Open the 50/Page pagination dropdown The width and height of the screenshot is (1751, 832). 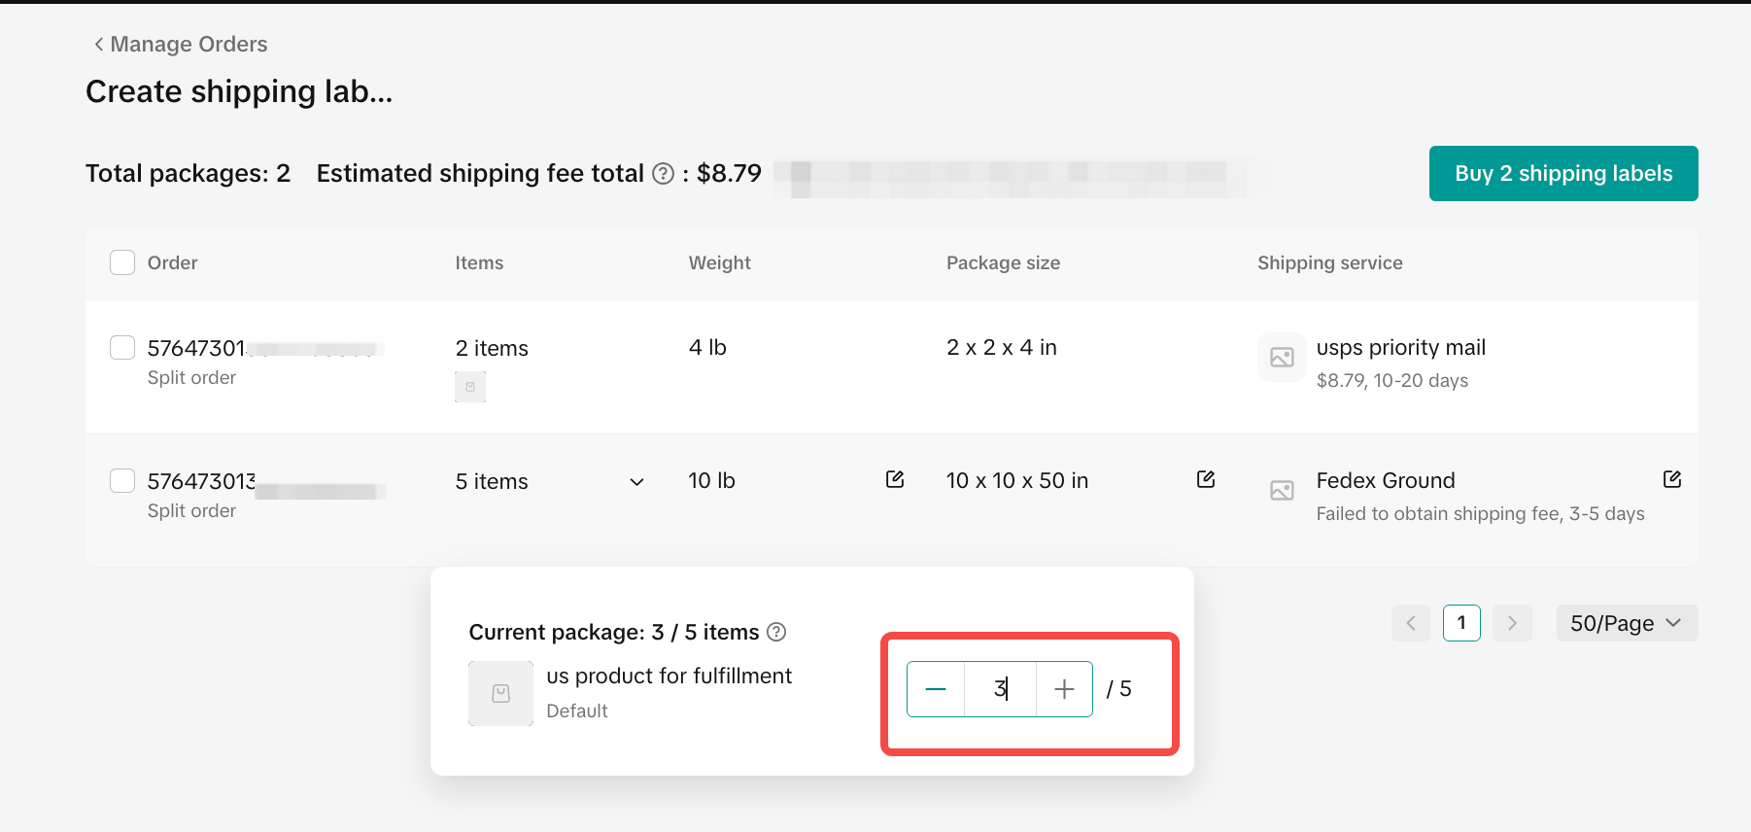(x=1627, y=623)
